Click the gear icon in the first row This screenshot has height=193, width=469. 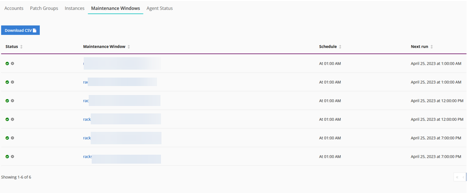click(12, 64)
